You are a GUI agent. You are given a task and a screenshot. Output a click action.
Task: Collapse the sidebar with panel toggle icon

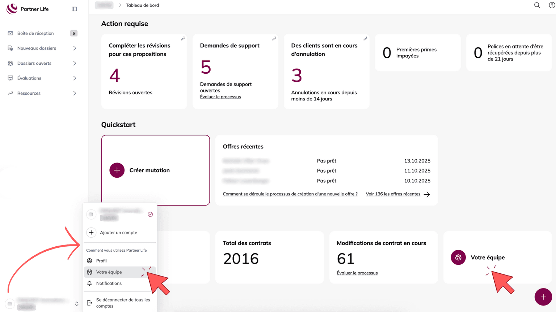pos(74,9)
